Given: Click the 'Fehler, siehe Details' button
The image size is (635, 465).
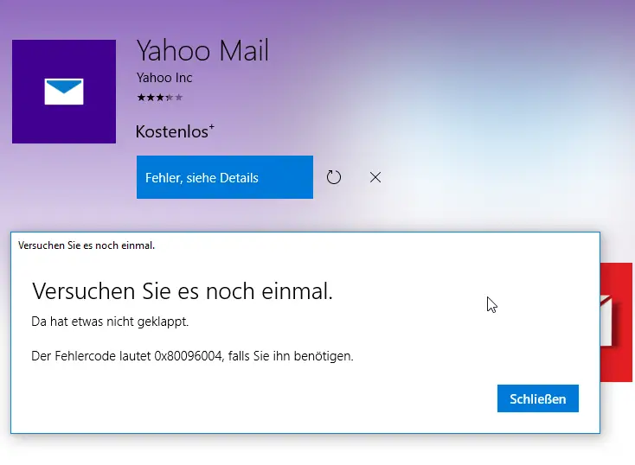Looking at the screenshot, I should coord(225,177).
